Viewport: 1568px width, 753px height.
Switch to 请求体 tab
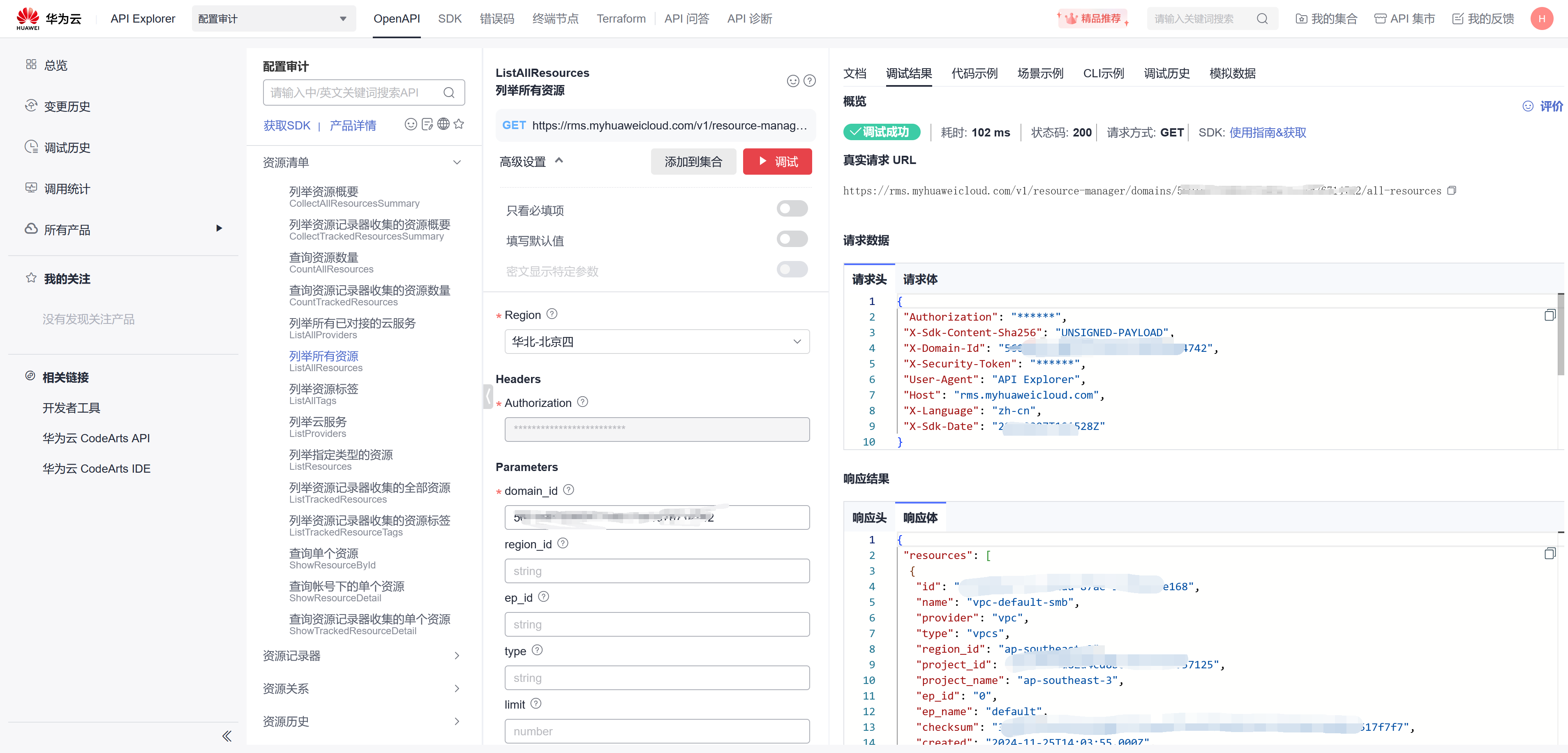point(920,279)
